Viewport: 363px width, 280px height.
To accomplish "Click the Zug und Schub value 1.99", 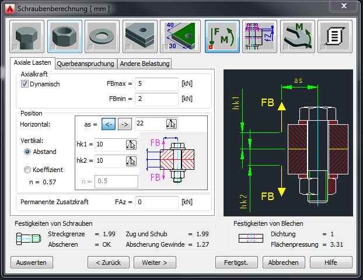I will [x=203, y=234].
